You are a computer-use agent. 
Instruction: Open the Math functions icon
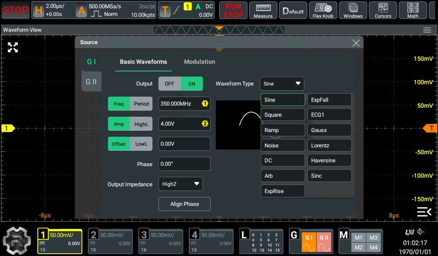pyautogui.click(x=413, y=10)
